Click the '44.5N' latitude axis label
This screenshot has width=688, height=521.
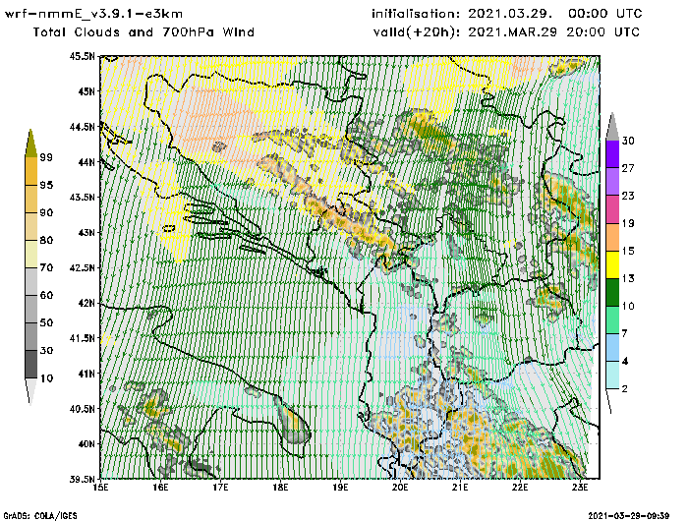pos(82,127)
